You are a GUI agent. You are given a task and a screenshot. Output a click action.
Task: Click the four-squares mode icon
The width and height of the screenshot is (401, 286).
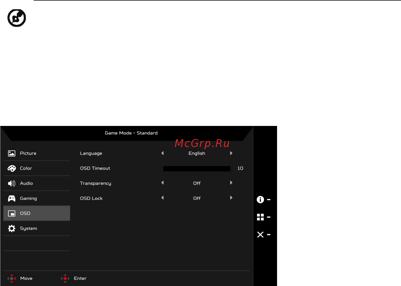pyautogui.click(x=260, y=217)
